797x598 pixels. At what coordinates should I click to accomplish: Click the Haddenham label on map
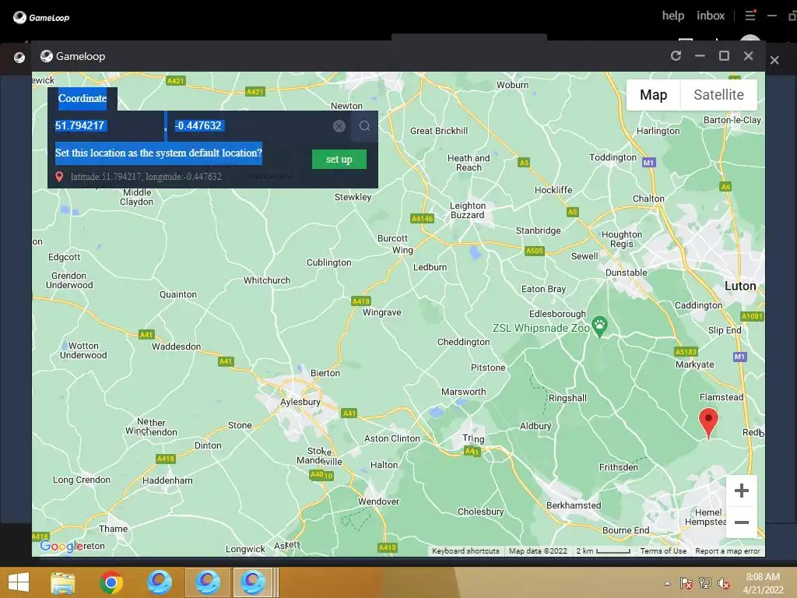(167, 480)
